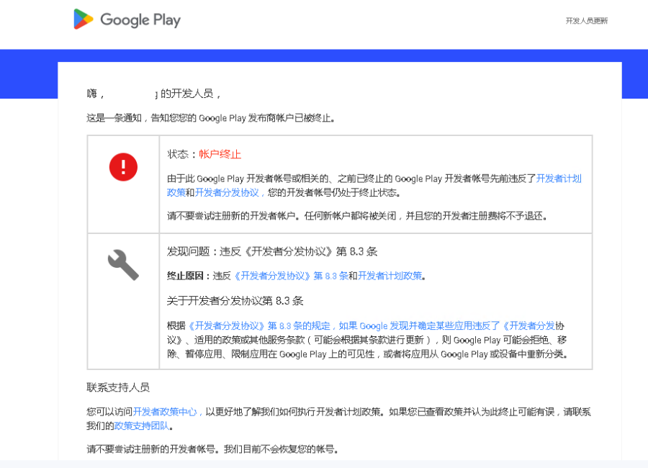The width and height of the screenshot is (648, 468).
Task: Open the "开发人员更新" link at top right
Action: click(x=586, y=21)
